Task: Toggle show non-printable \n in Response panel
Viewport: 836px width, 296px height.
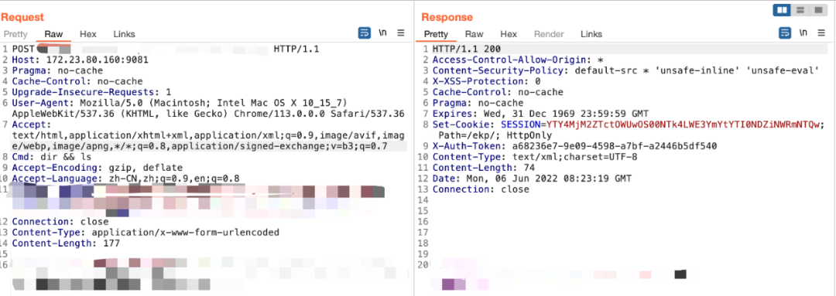Action: [803, 33]
